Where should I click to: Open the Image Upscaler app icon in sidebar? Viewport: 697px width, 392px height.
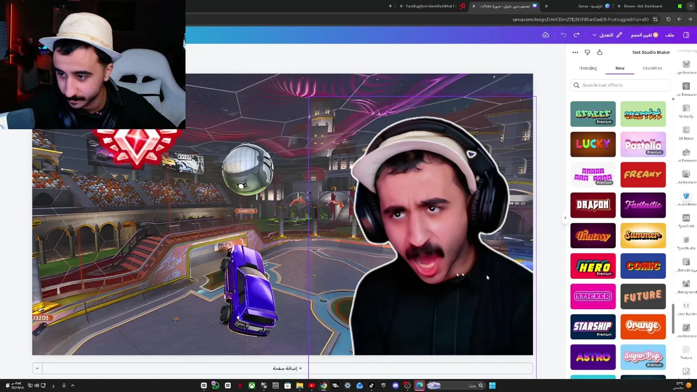686,64
